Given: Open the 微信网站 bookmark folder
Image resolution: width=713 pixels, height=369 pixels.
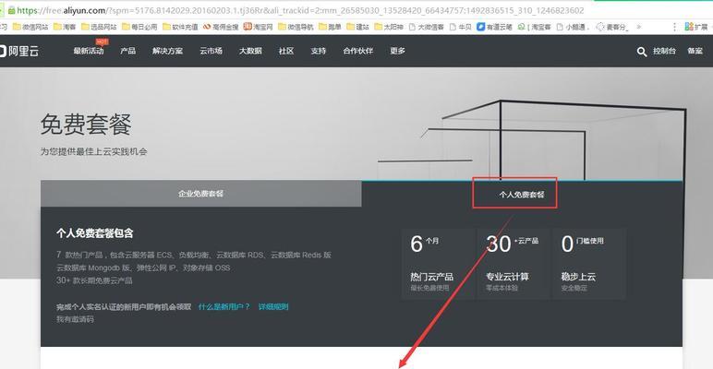Looking at the screenshot, I should coord(30,27).
